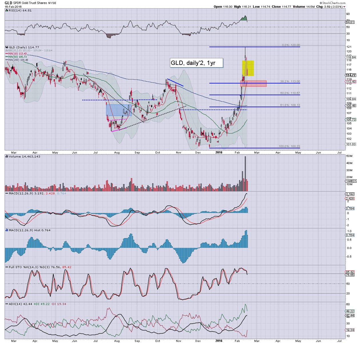Click the "GLD, daily'2, 1yr" annotation box
Viewport: 357px width, 343px height.
click(x=196, y=63)
